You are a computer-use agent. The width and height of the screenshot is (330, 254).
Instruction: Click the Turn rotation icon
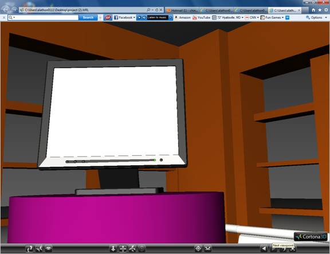coord(132,249)
